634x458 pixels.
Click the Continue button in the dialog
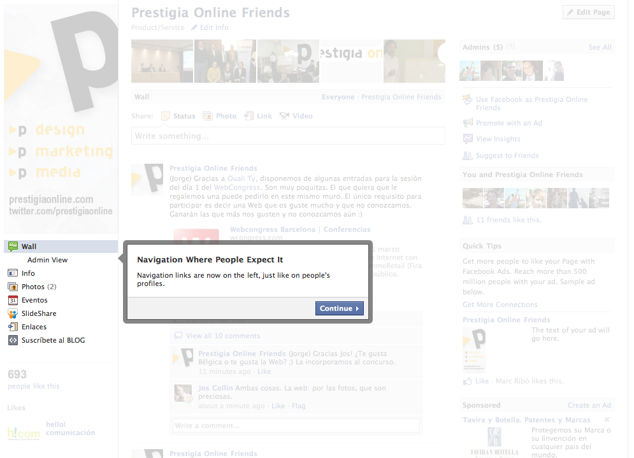[339, 308]
